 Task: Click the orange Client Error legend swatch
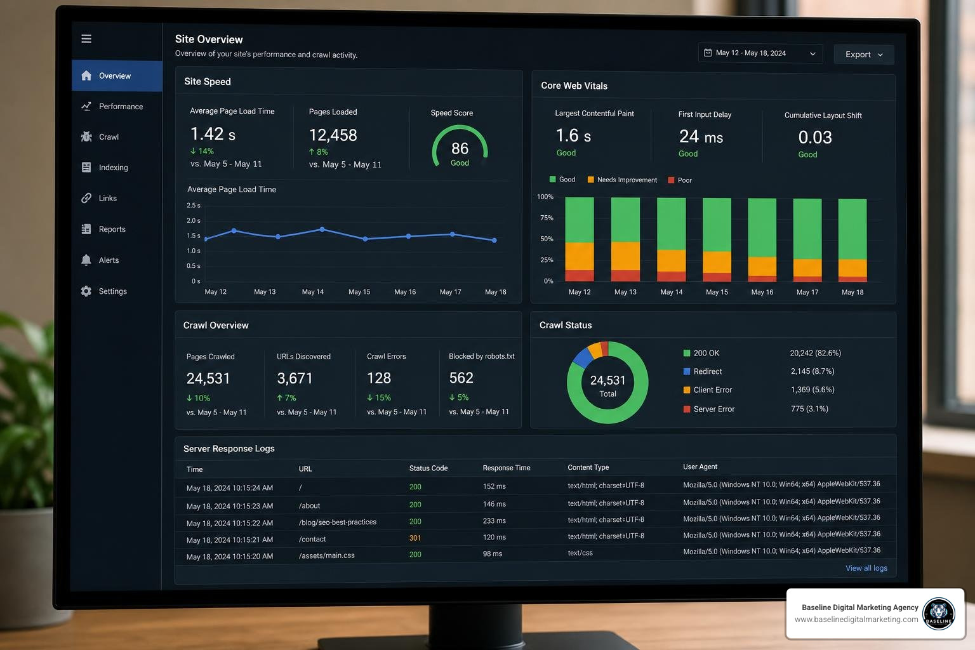pos(687,390)
